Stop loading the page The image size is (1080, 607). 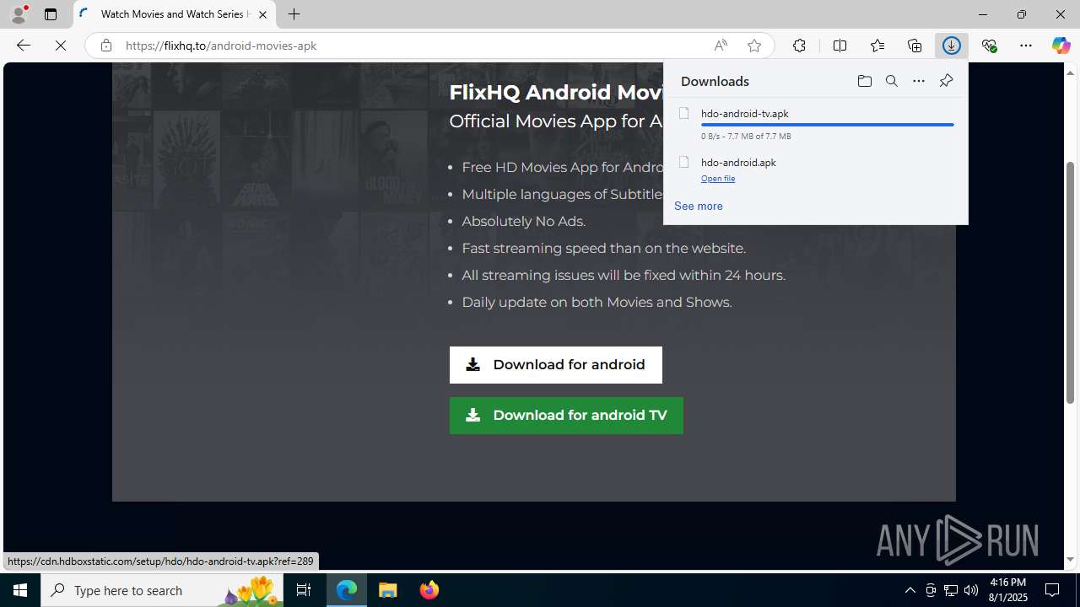click(61, 46)
